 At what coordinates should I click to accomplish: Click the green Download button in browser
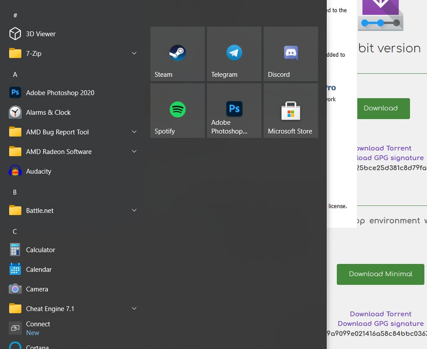383,108
